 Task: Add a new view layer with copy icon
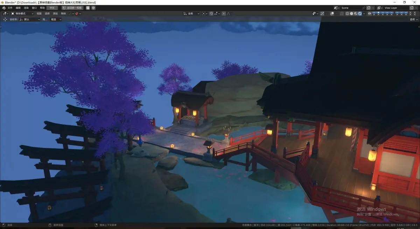[x=412, y=8]
